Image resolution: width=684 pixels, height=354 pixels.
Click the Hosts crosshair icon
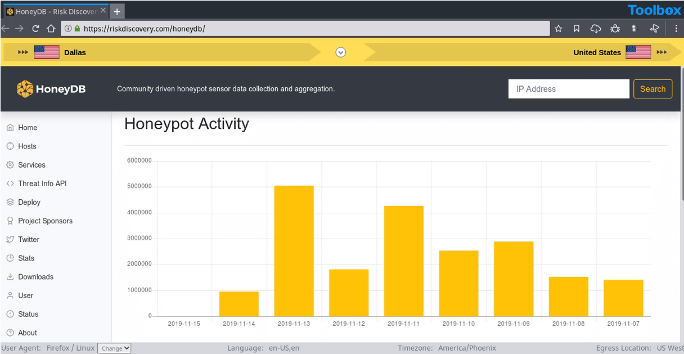[10, 146]
